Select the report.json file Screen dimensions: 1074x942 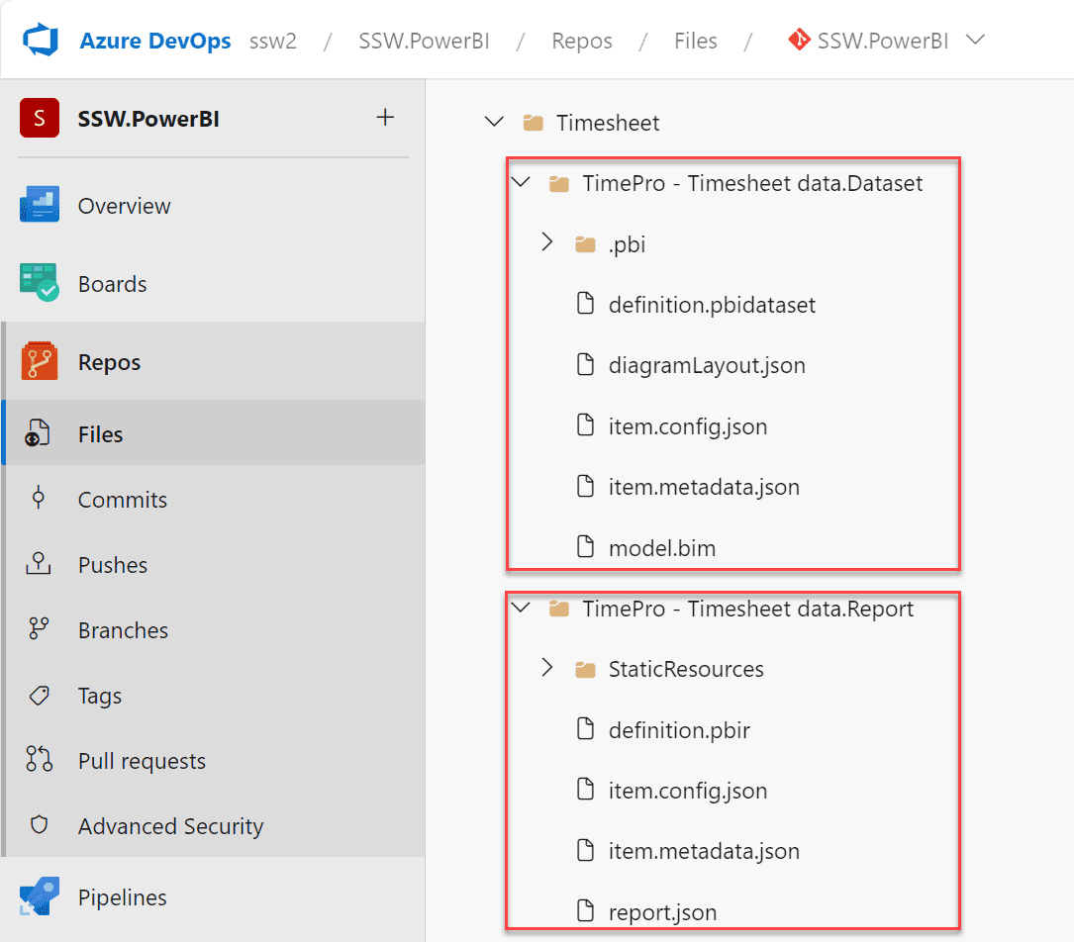click(662, 911)
